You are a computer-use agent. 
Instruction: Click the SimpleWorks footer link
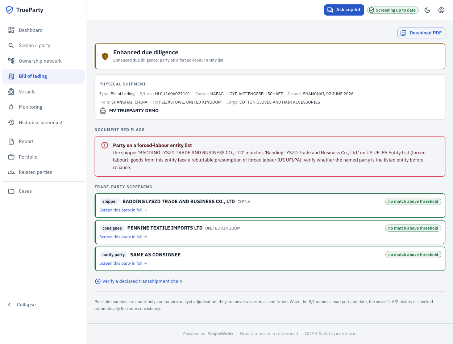[x=220, y=334]
